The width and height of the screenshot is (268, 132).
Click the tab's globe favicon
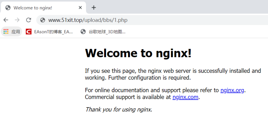(8, 8)
